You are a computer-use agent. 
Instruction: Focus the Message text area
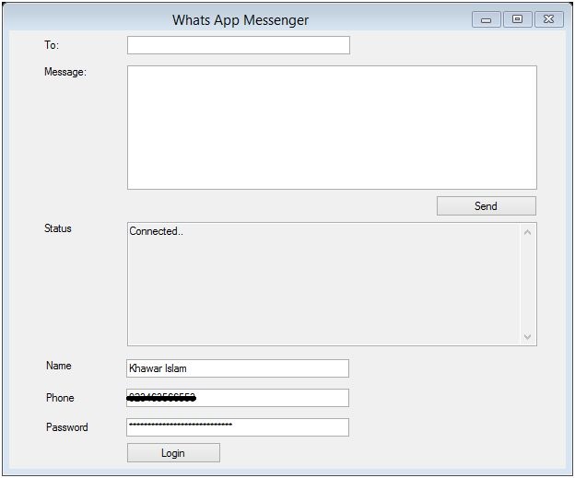tap(332, 128)
